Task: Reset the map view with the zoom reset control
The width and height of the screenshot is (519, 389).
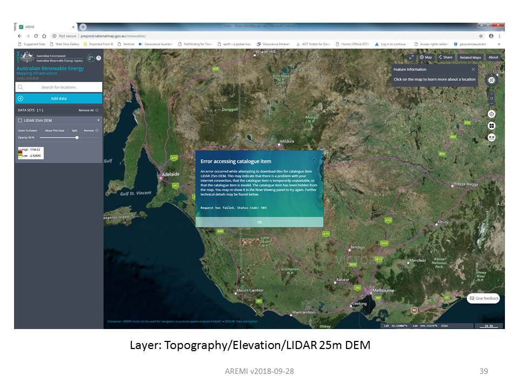Action: pos(491,98)
